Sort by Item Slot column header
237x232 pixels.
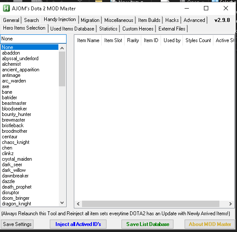pyautogui.click(x=113, y=40)
